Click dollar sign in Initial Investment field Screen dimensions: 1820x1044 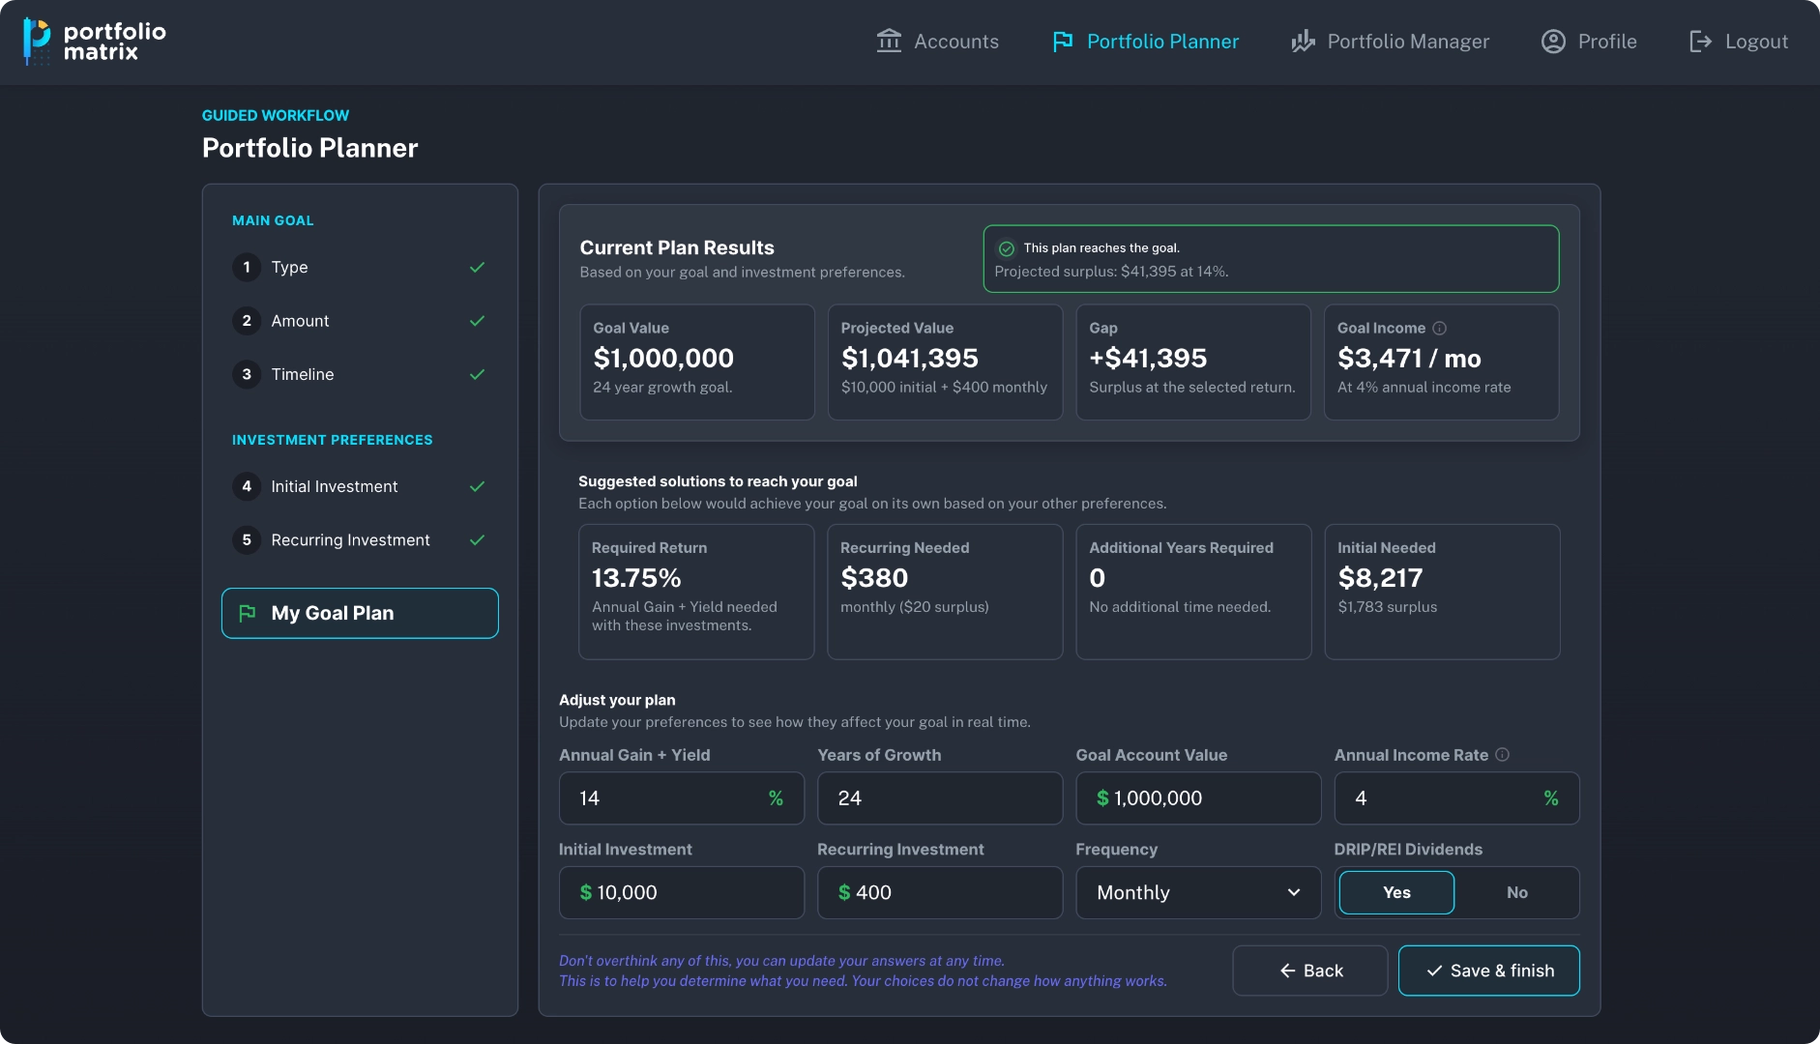coord(585,892)
